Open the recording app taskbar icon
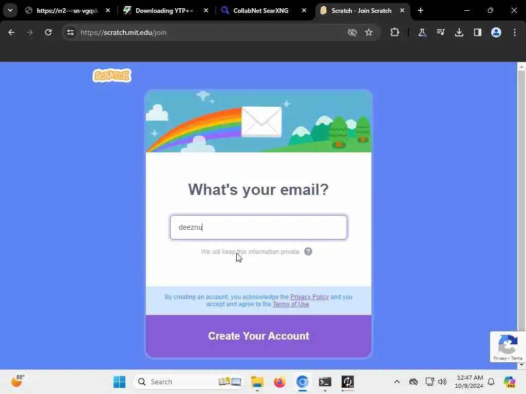Screen dimensions: 526x394 point(348,382)
